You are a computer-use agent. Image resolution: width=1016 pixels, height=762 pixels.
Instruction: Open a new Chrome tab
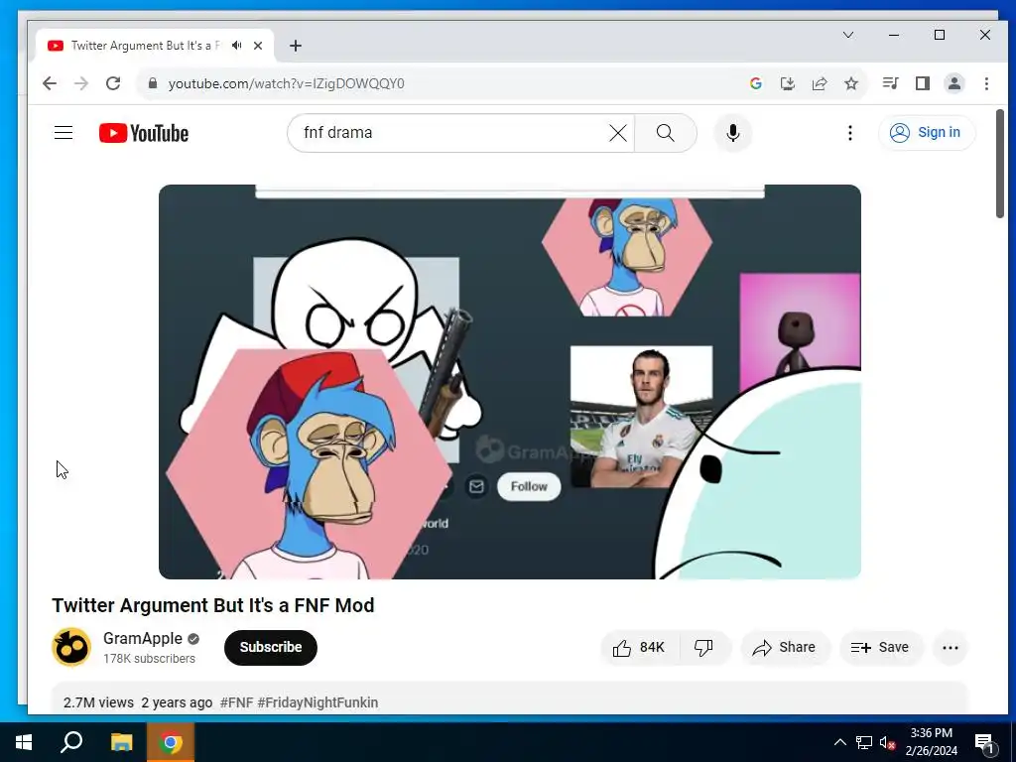[296, 46]
